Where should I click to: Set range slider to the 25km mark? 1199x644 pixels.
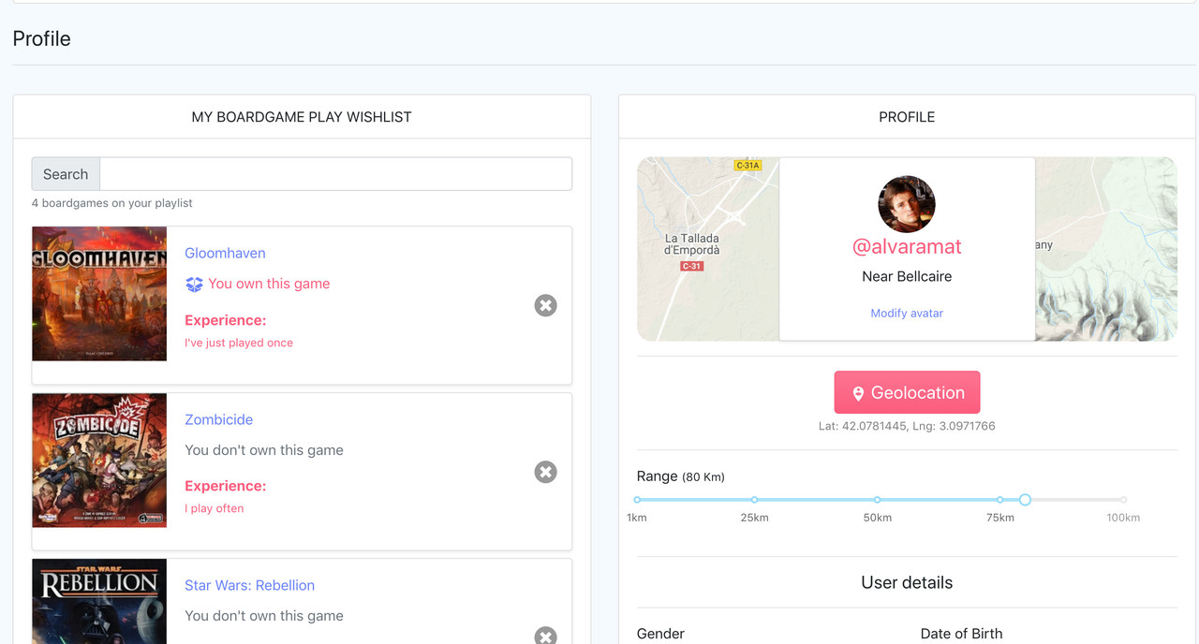coord(754,500)
